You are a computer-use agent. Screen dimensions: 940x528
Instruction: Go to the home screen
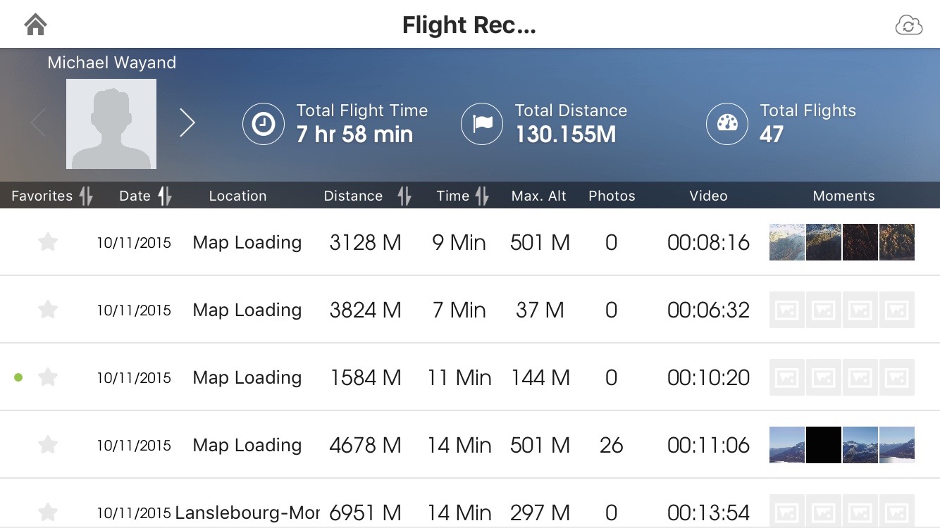click(x=35, y=25)
